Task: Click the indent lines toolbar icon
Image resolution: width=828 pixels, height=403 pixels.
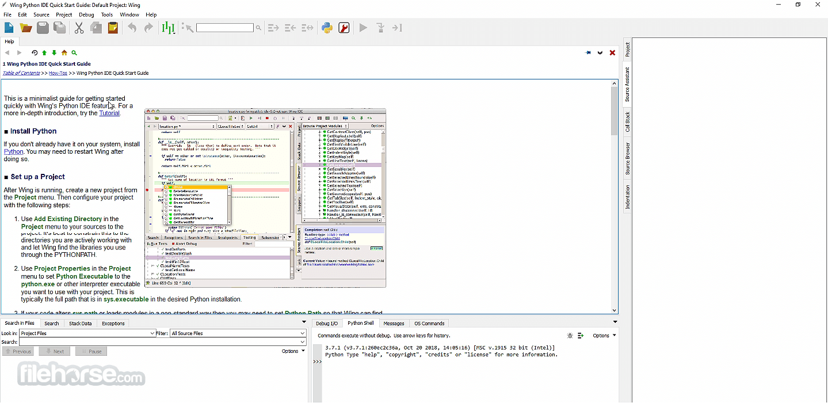Action: click(273, 28)
